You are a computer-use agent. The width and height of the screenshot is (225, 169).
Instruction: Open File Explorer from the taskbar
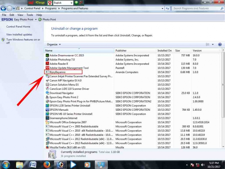click(x=19, y=165)
